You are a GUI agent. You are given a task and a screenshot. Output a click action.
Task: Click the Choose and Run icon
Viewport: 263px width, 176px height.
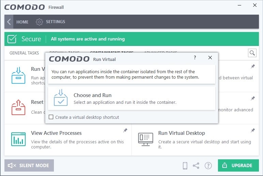61,98
